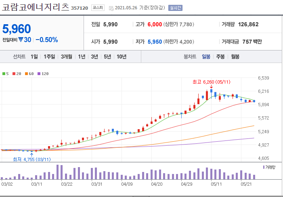
Task: Click the 봉차트 label
Action: [190, 57]
